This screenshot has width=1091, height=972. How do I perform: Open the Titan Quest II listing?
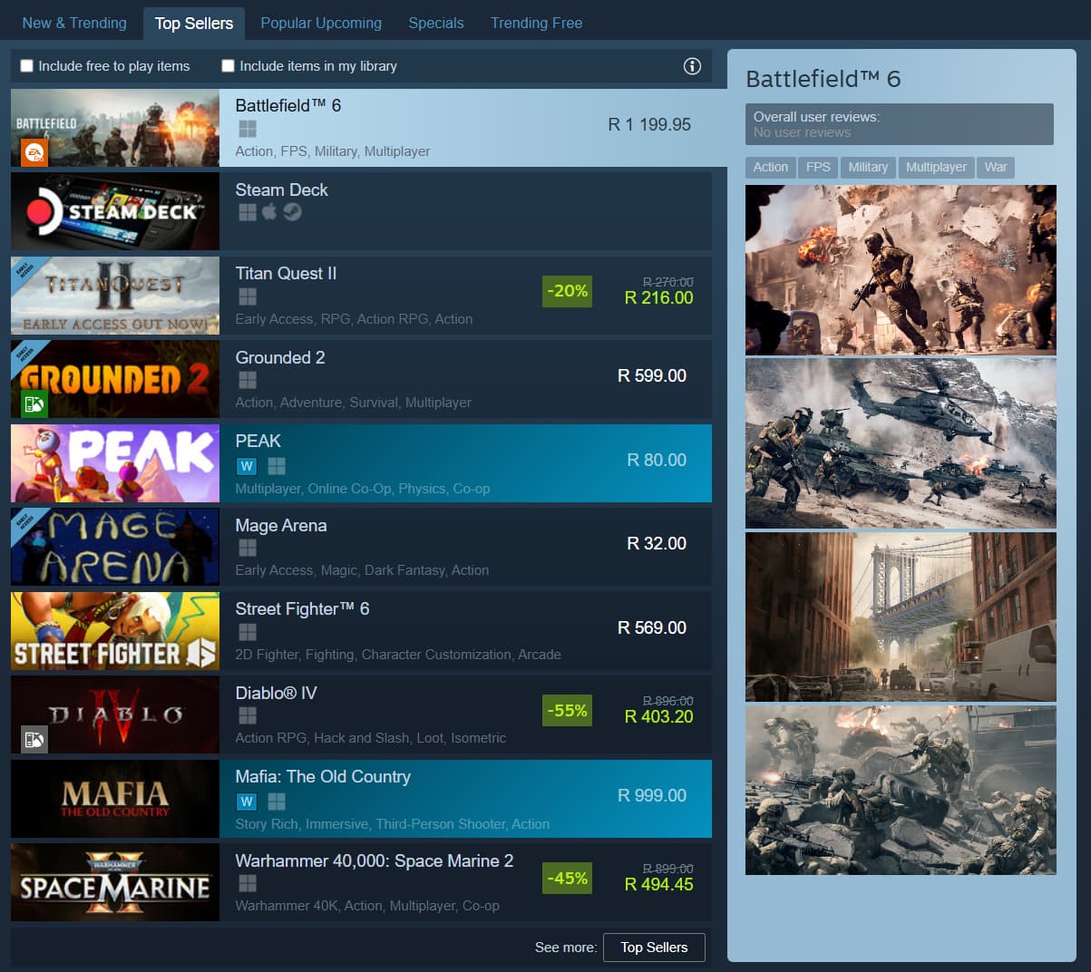pyautogui.click(x=361, y=296)
